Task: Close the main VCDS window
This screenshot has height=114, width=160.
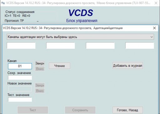Action: click(156, 3)
